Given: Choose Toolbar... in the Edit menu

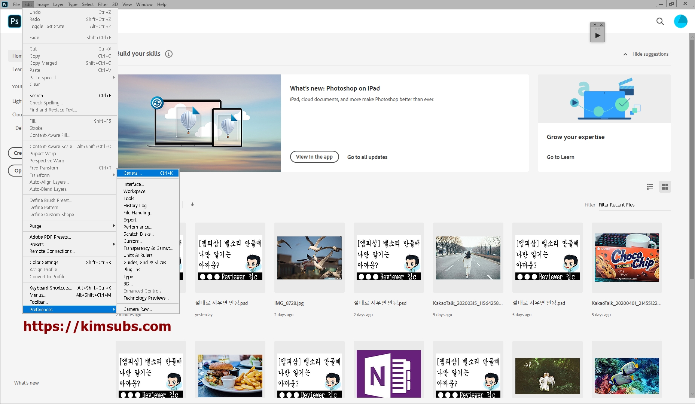Looking at the screenshot, I should 70,302.
